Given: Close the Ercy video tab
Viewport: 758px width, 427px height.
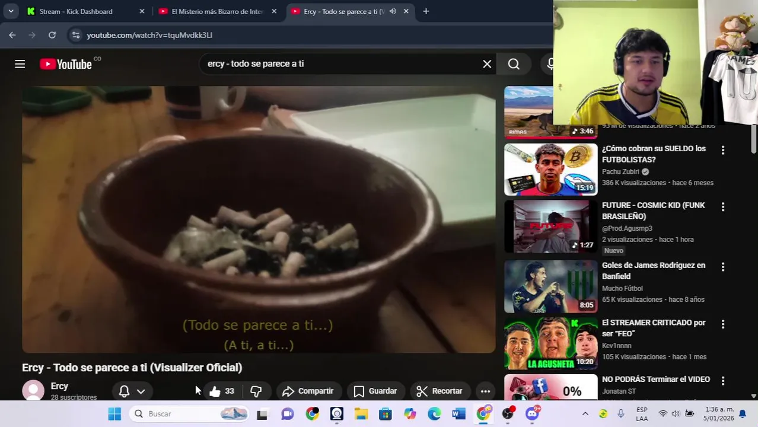Looking at the screenshot, I should pyautogui.click(x=406, y=11).
